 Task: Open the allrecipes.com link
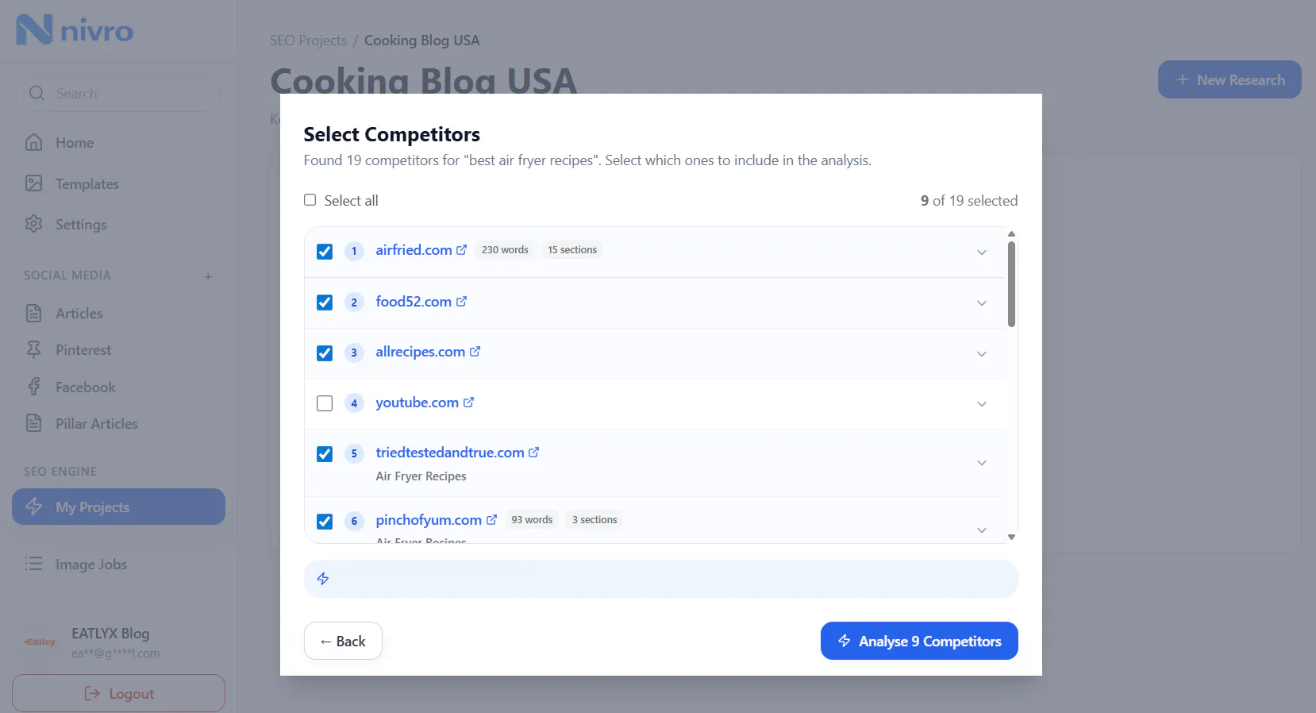coord(420,352)
